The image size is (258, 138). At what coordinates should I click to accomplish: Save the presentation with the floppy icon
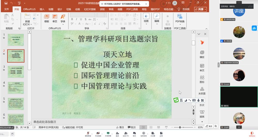pos(6,3)
